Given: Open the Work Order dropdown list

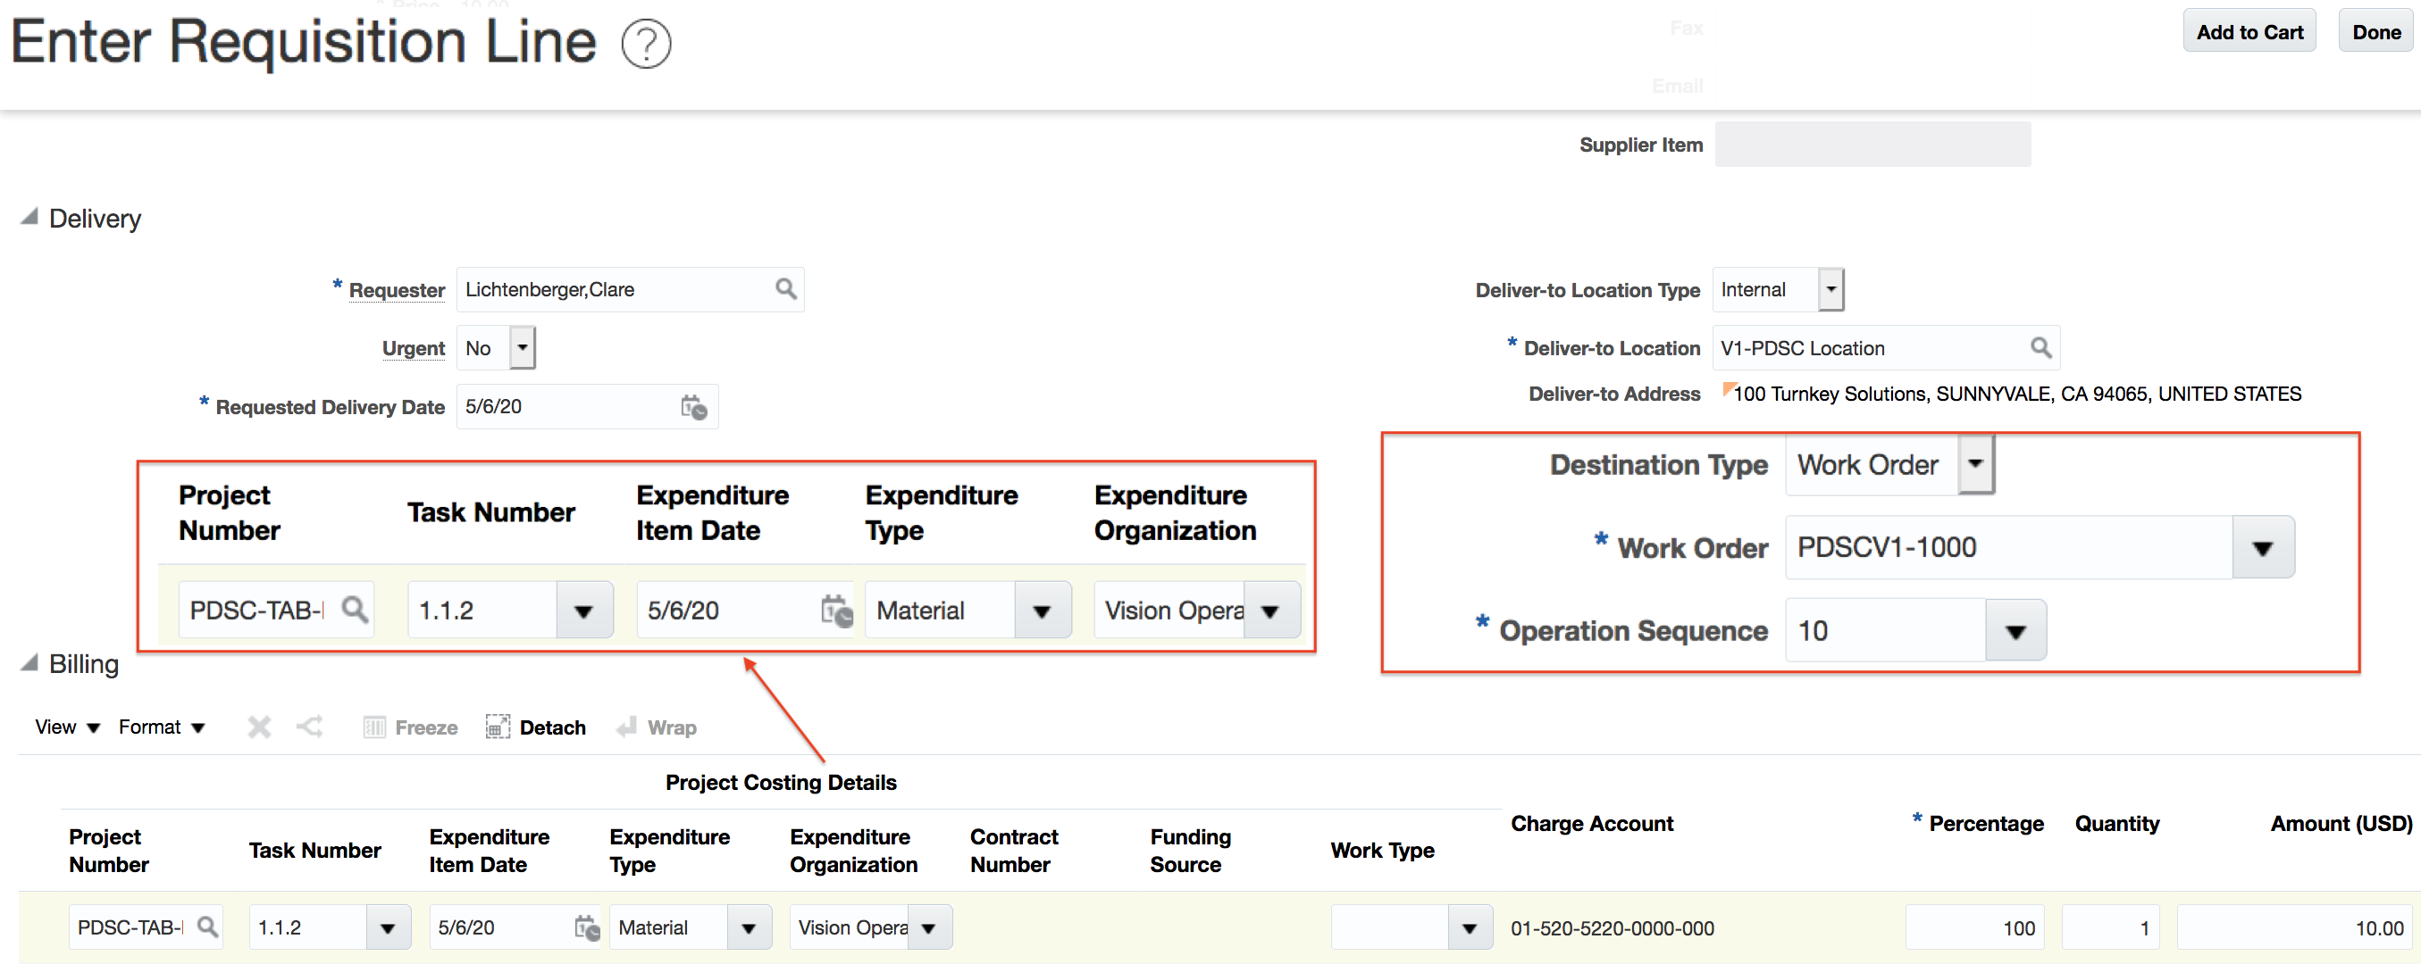Looking at the screenshot, I should [2262, 547].
